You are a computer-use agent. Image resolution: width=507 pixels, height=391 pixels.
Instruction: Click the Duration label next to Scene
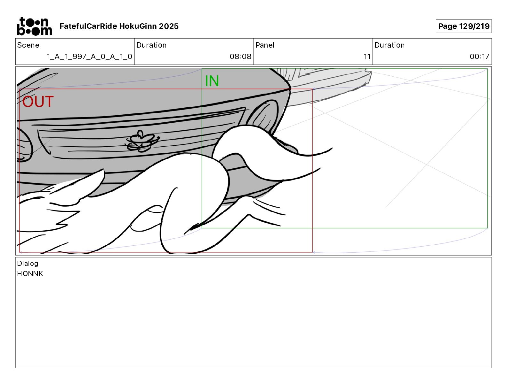click(x=151, y=45)
